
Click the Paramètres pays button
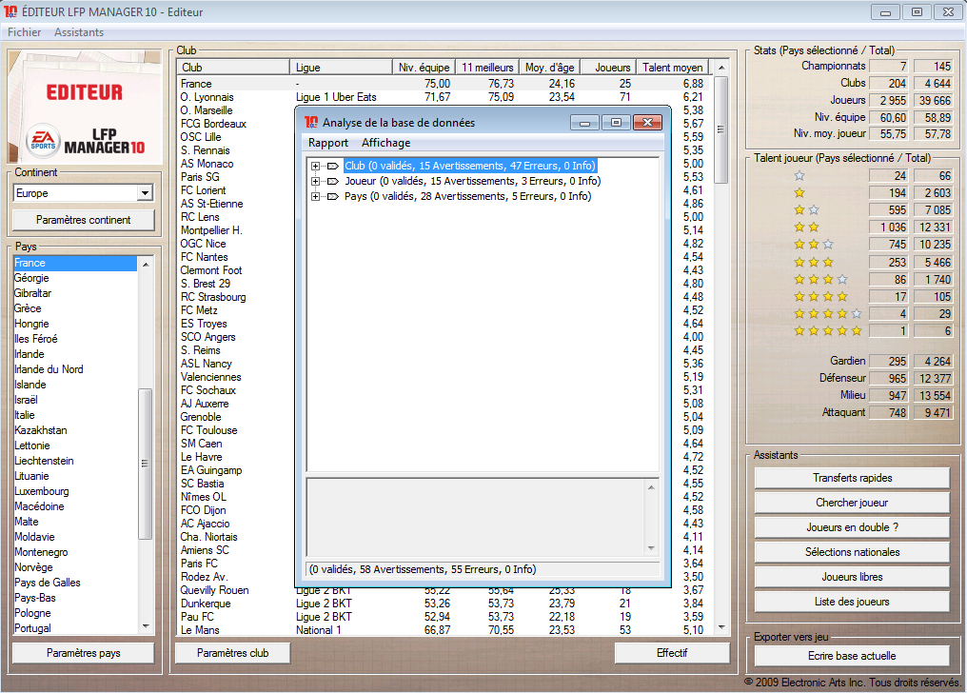(83, 653)
